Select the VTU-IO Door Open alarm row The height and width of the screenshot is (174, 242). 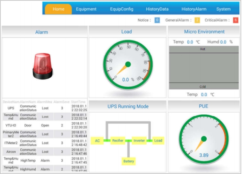(44, 126)
